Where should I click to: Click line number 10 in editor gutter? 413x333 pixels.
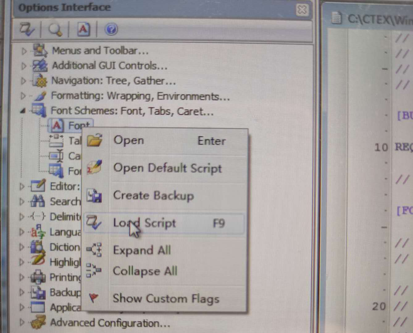381,147
